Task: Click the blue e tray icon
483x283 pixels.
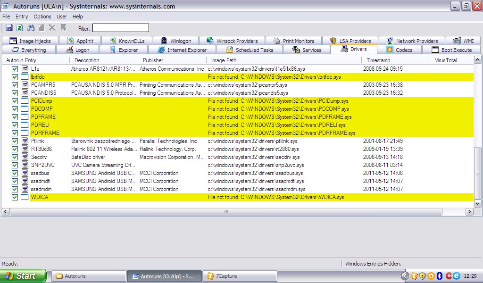Action: 456,276
